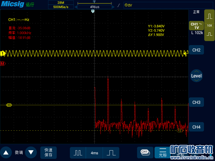
Task: Select the Y1 cursor marker on left edge
Action: coord(9,105)
